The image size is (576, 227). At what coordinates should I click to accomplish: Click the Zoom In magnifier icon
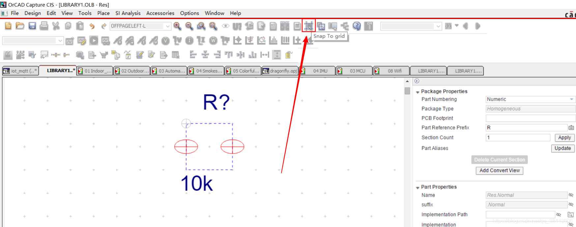177,26
